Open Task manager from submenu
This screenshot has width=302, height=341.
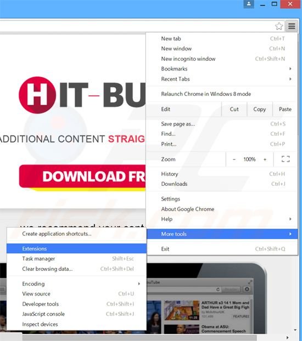click(76, 259)
